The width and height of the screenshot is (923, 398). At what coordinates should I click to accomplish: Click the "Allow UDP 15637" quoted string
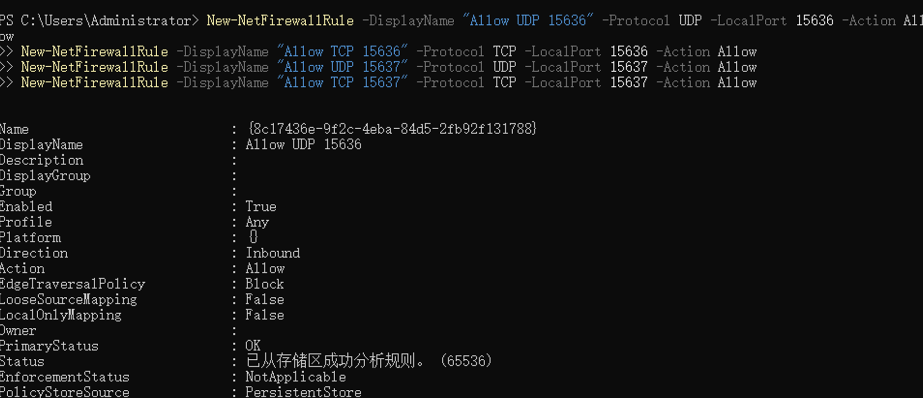click(342, 67)
